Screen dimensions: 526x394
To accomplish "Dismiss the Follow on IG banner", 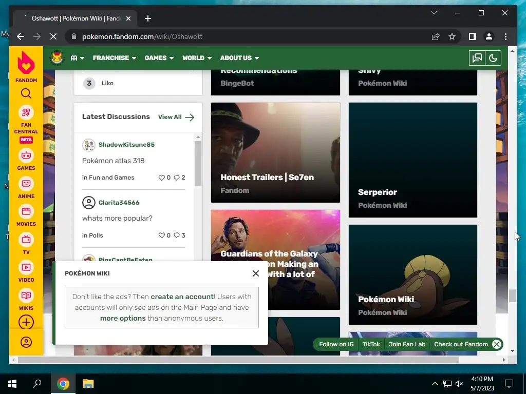I will (x=497, y=344).
